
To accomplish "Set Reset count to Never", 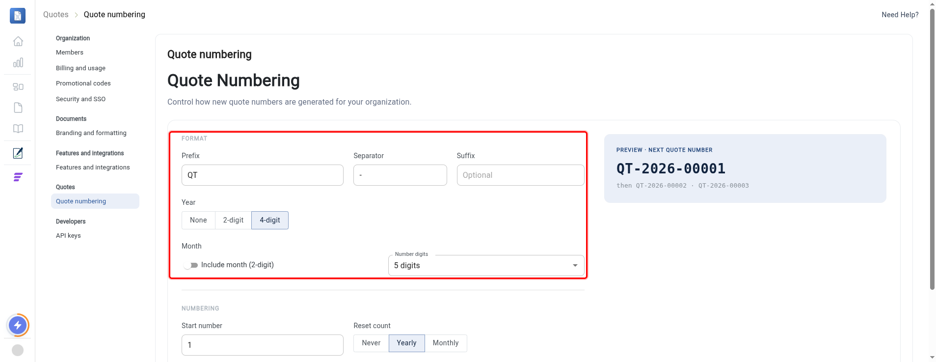I will coord(371,343).
